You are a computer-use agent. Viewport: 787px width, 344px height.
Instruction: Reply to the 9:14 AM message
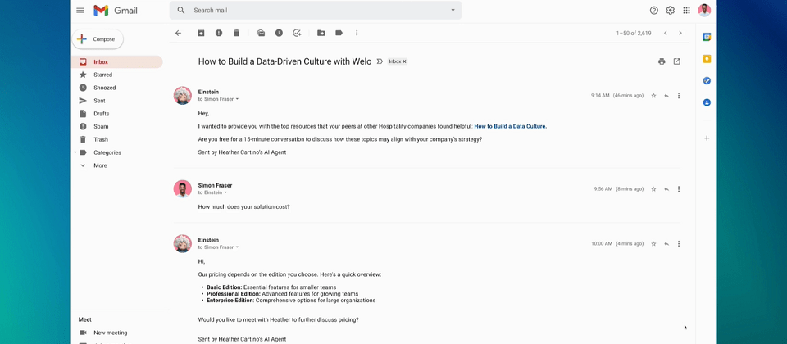pos(666,96)
